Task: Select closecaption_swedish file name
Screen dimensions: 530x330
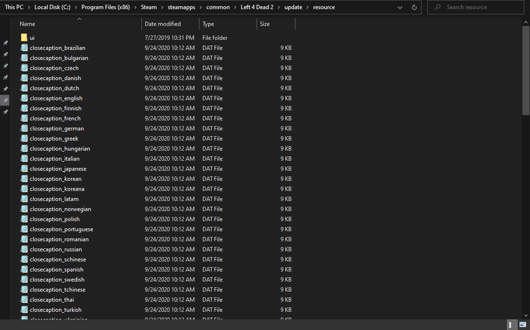Action: point(57,280)
